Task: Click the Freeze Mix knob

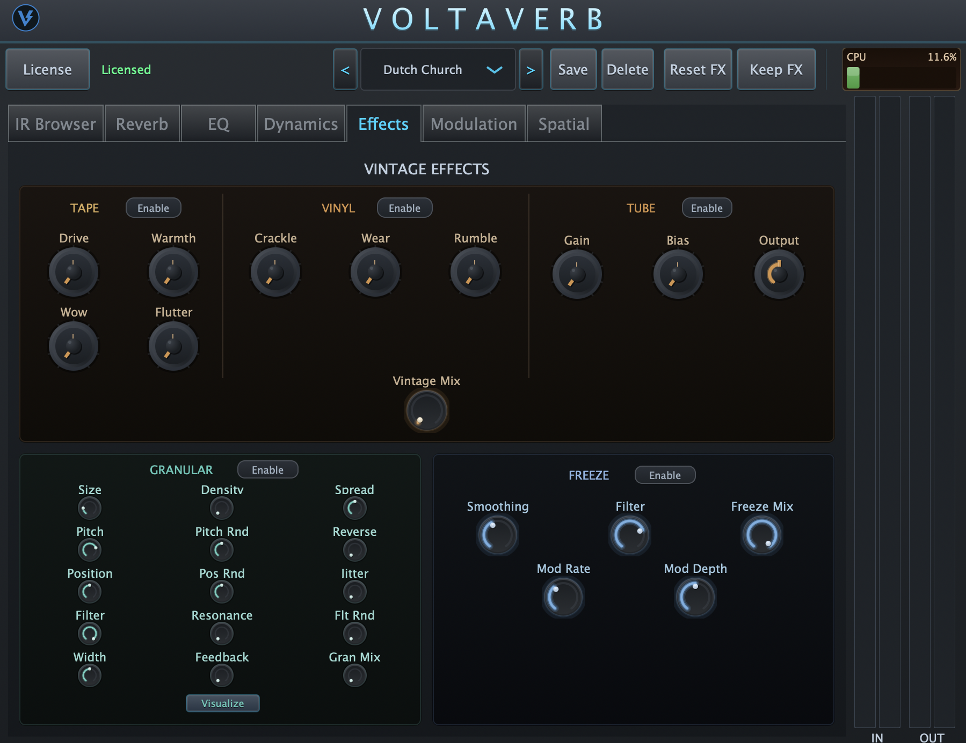Action: (762, 535)
